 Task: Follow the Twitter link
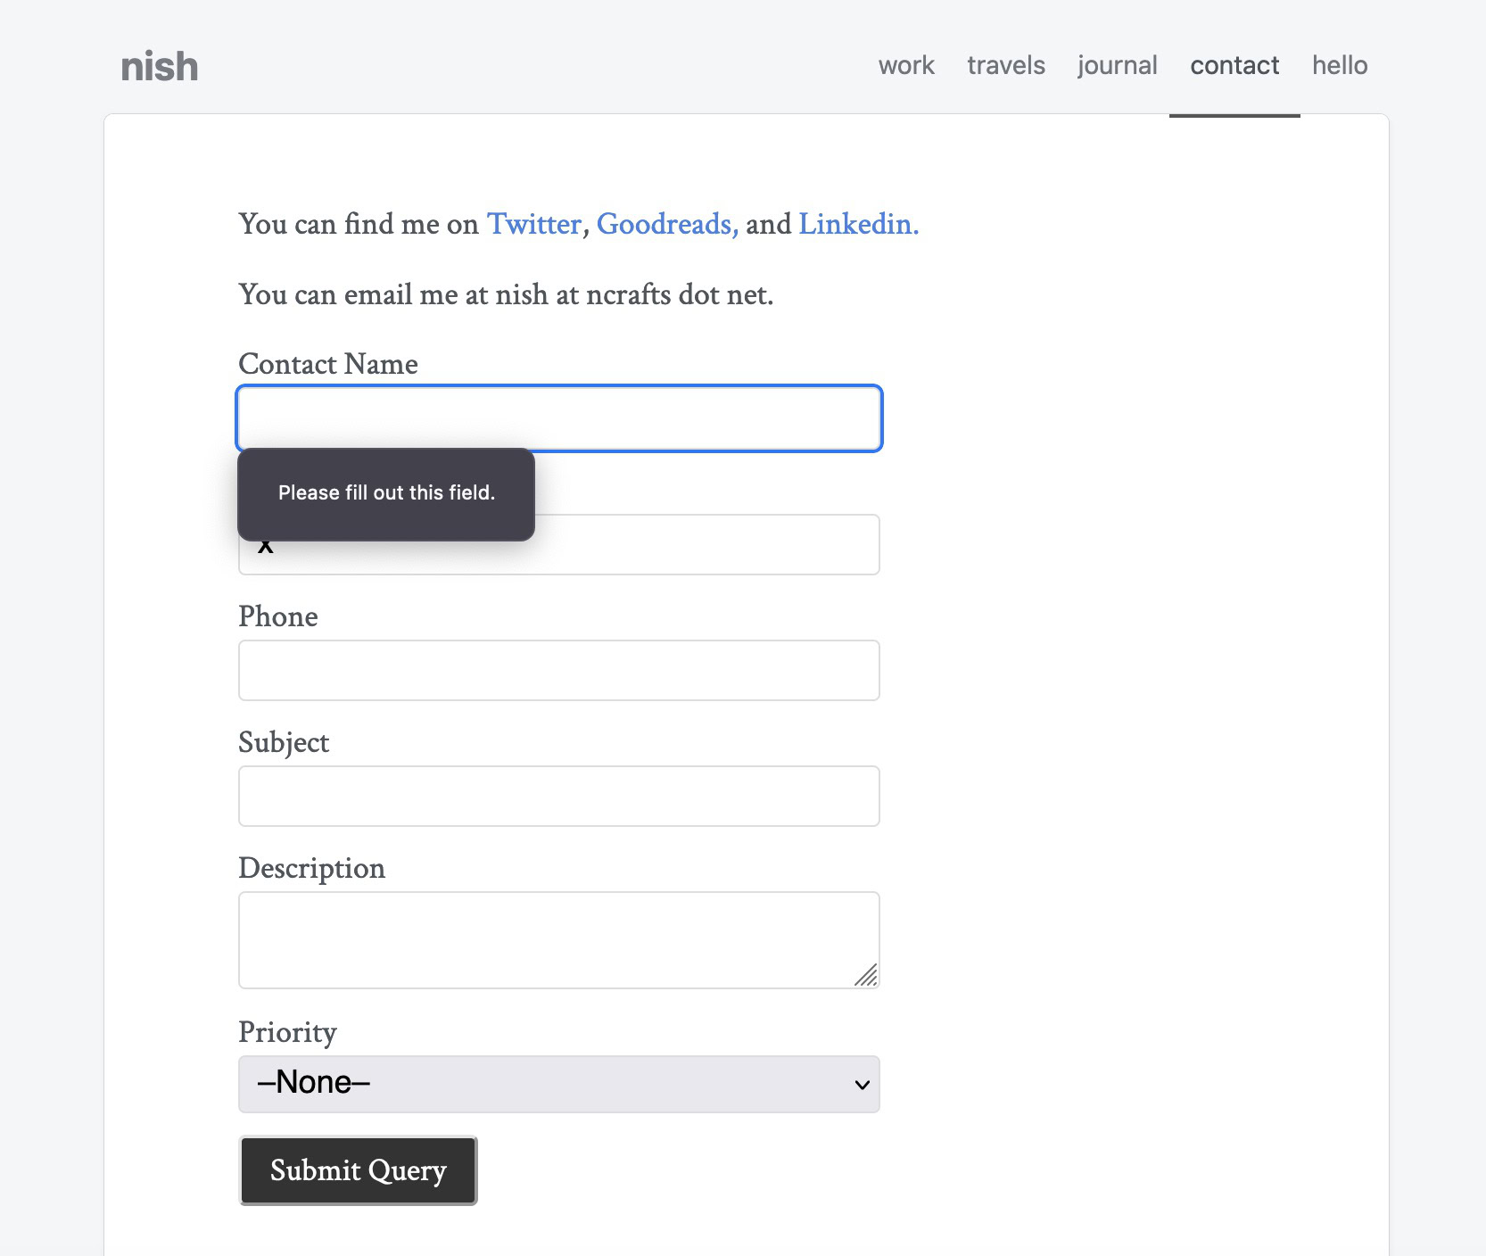tap(534, 224)
